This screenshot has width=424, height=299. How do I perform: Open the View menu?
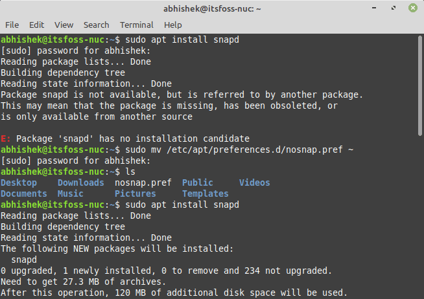(64, 25)
